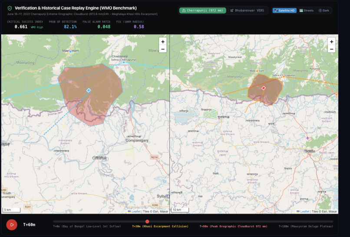Zoom out on the left map
This screenshot has height=237, width=350.
(x=163, y=49)
